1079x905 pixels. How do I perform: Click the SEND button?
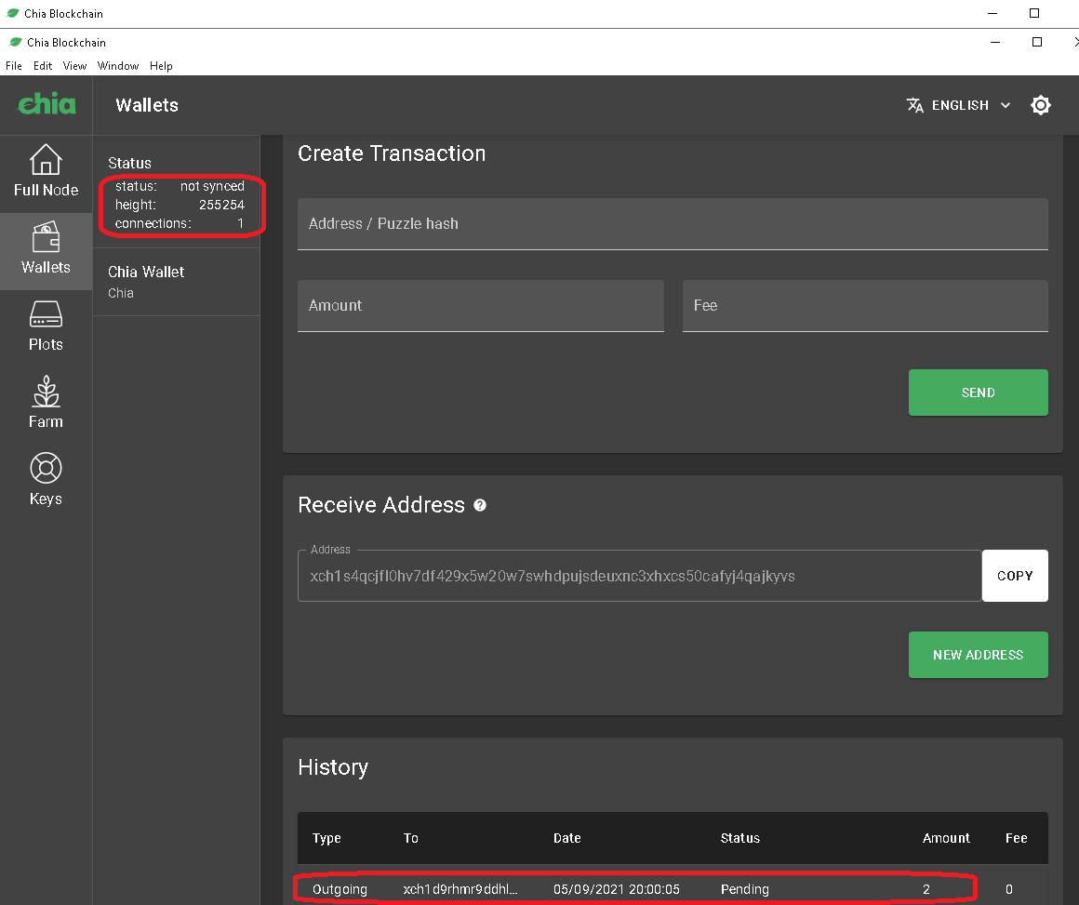point(978,393)
